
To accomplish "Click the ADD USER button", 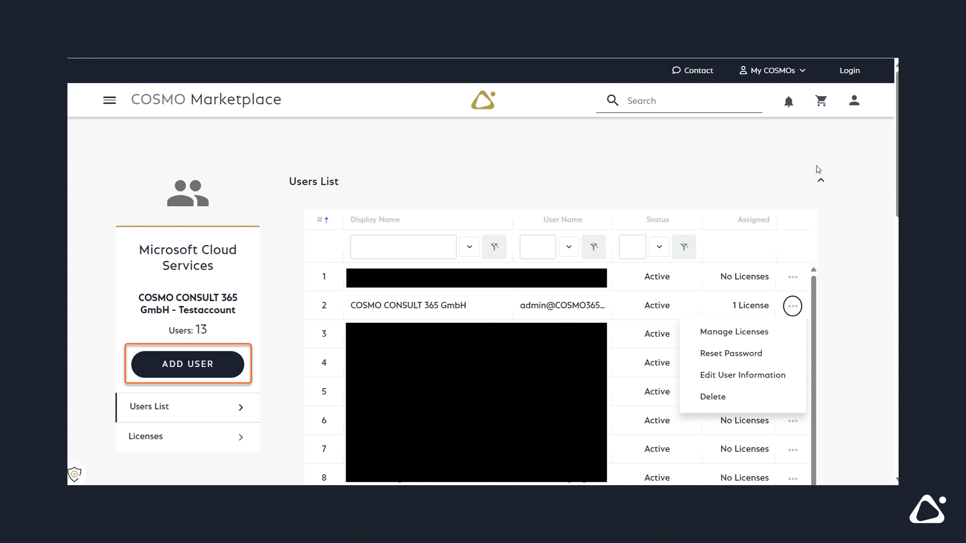I will [188, 364].
